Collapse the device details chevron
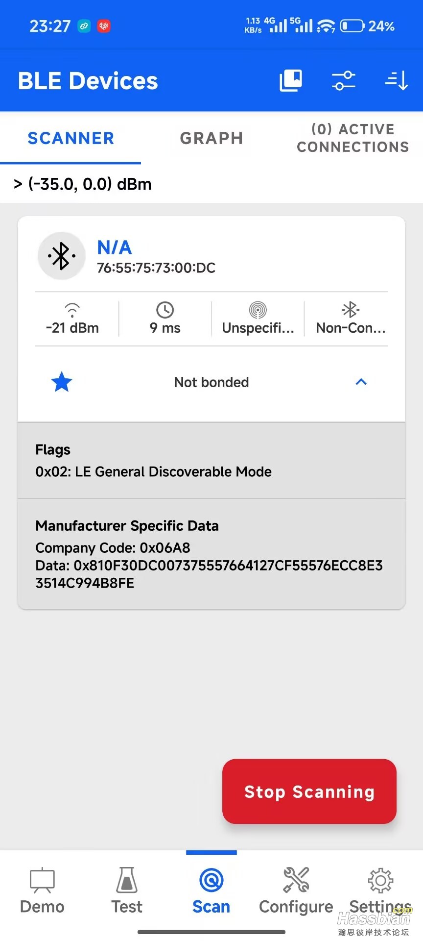 pos(361,382)
